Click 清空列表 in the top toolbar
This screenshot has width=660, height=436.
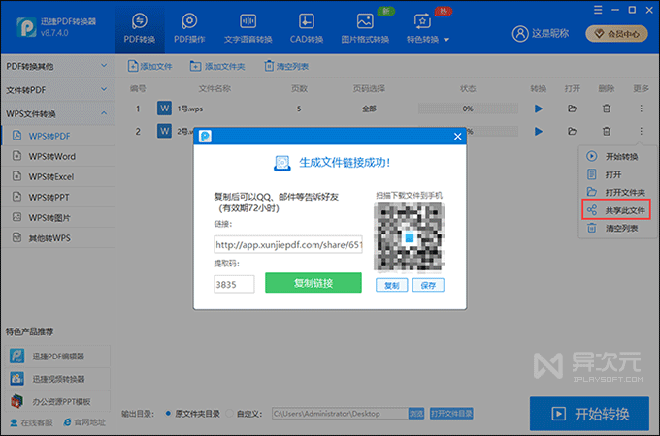tap(286, 66)
